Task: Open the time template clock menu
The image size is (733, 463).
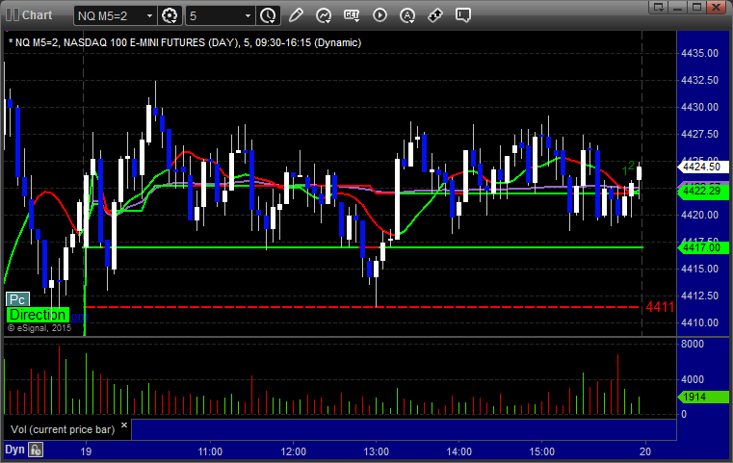Action: coord(269,16)
